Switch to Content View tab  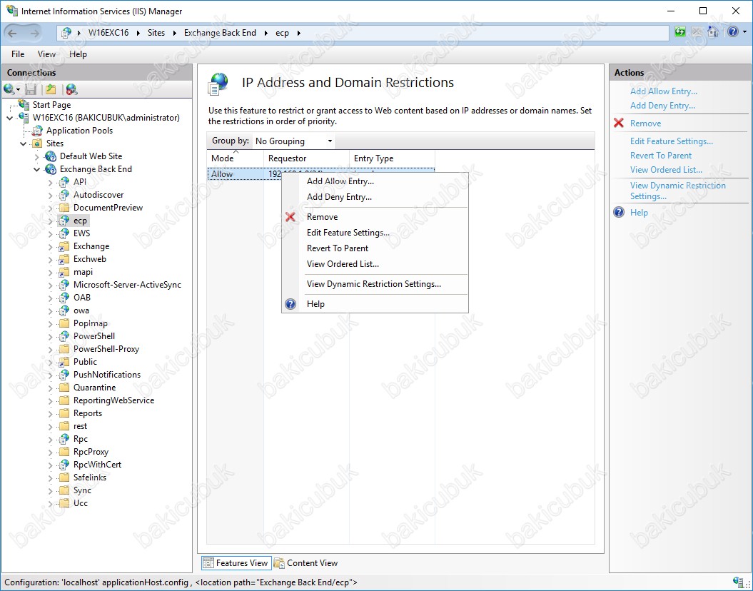coord(306,563)
